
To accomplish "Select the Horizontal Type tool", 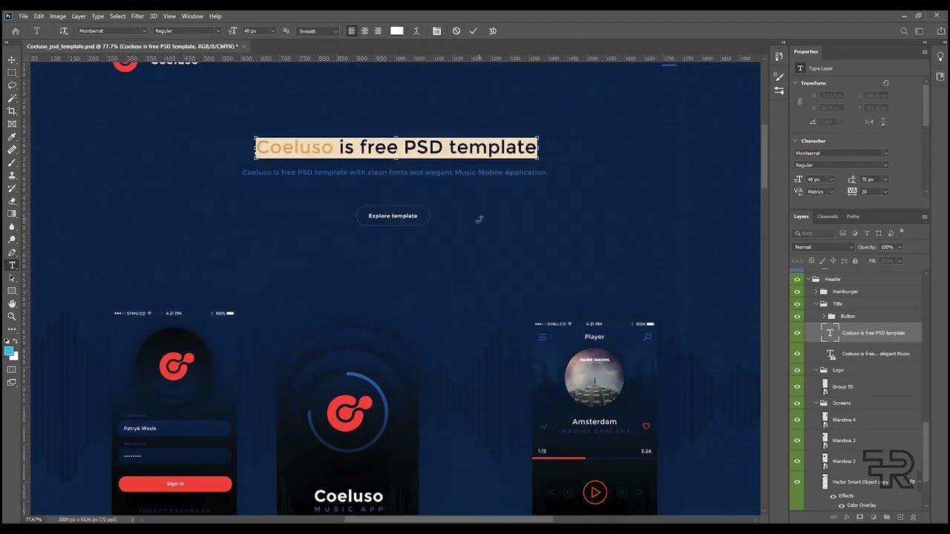I will pyautogui.click(x=12, y=265).
